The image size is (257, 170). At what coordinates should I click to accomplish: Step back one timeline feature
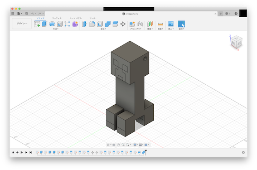click(x=17, y=152)
